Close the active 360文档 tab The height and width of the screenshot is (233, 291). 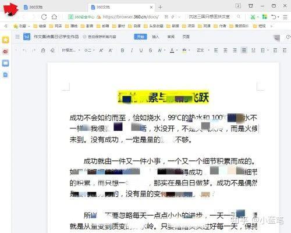[151, 8]
